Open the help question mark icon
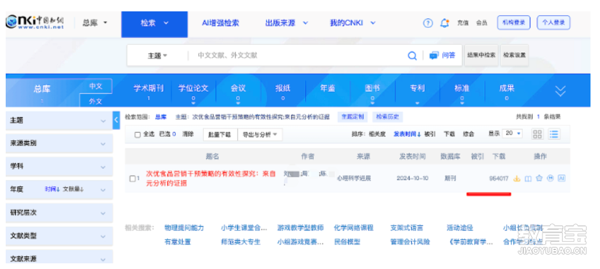The width and height of the screenshot is (600, 269). (x=427, y=23)
